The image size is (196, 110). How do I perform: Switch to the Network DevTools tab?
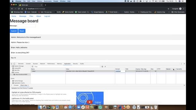pyautogui.click(x=43, y=64)
